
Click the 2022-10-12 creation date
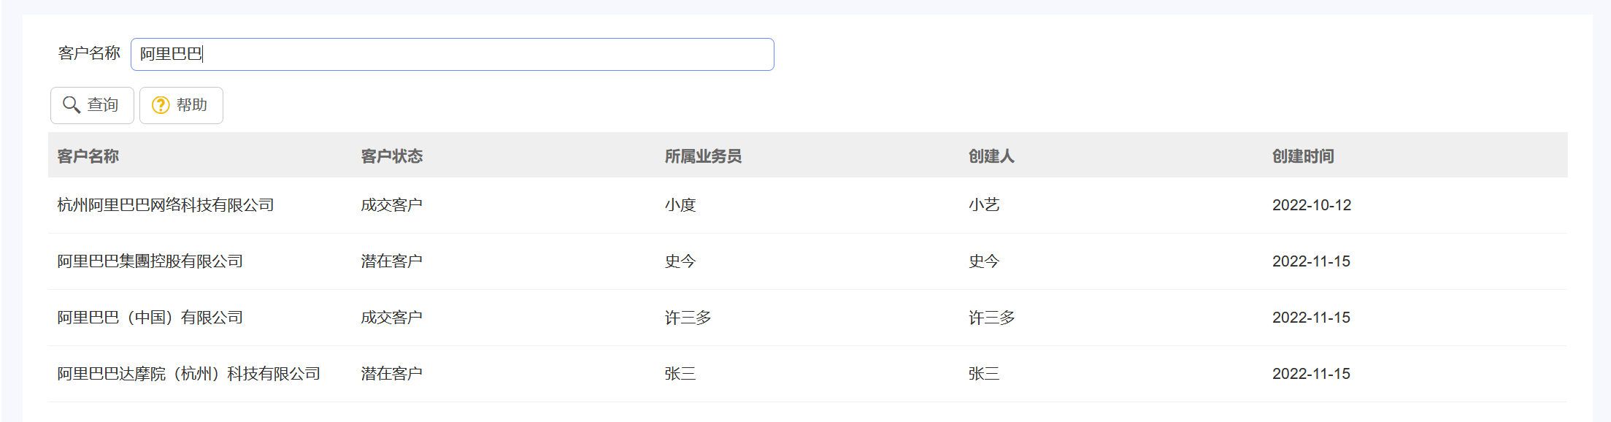point(1311,205)
